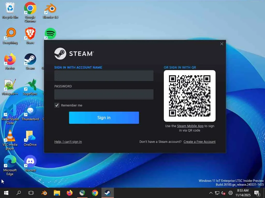
Task: Select the Visual Studio Code desktop shortcut
Action: pos(10,114)
